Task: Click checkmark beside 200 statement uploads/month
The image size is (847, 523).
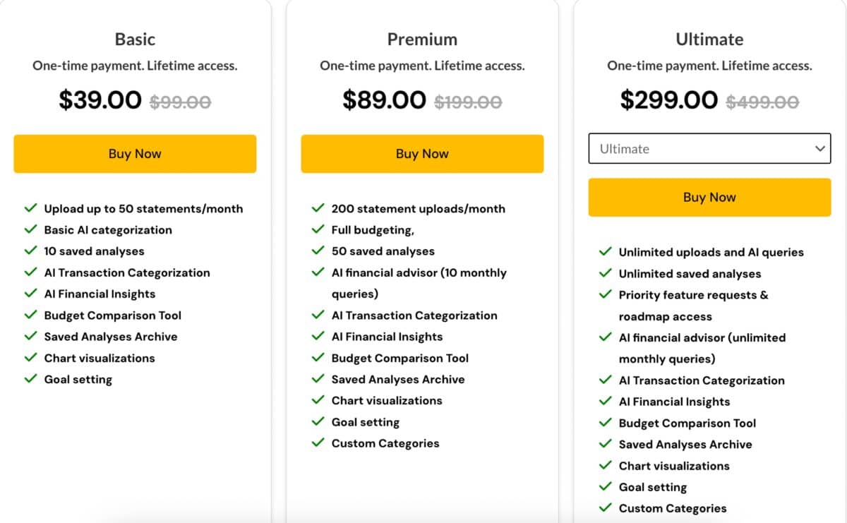Action: 318,208
